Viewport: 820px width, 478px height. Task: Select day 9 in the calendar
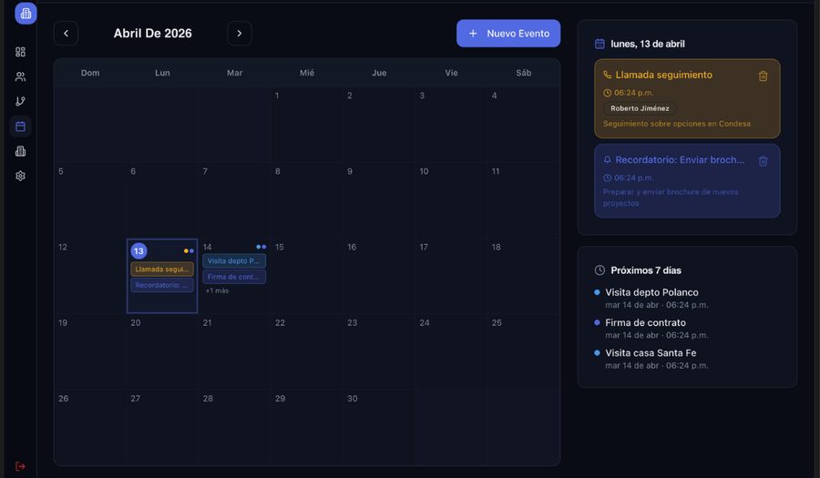(379, 200)
